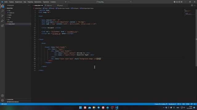Open the notifications bell in status bar
197x110 pixels.
195,104
